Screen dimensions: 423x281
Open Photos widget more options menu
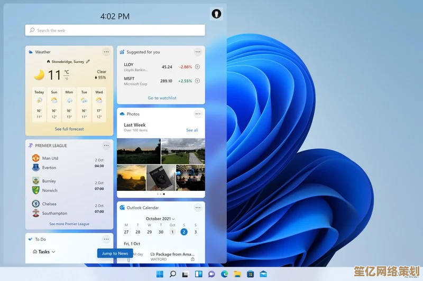(198, 114)
